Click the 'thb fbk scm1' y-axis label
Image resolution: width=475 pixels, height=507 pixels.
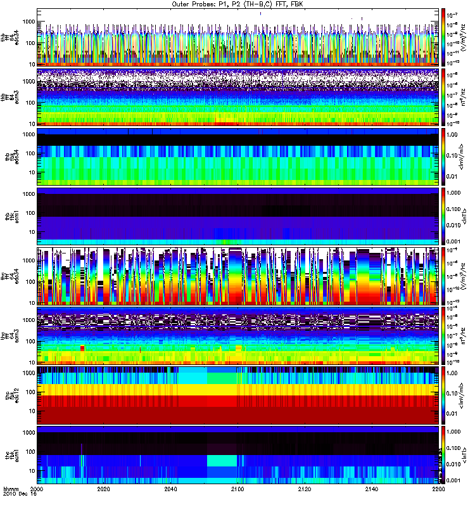tap(12, 216)
